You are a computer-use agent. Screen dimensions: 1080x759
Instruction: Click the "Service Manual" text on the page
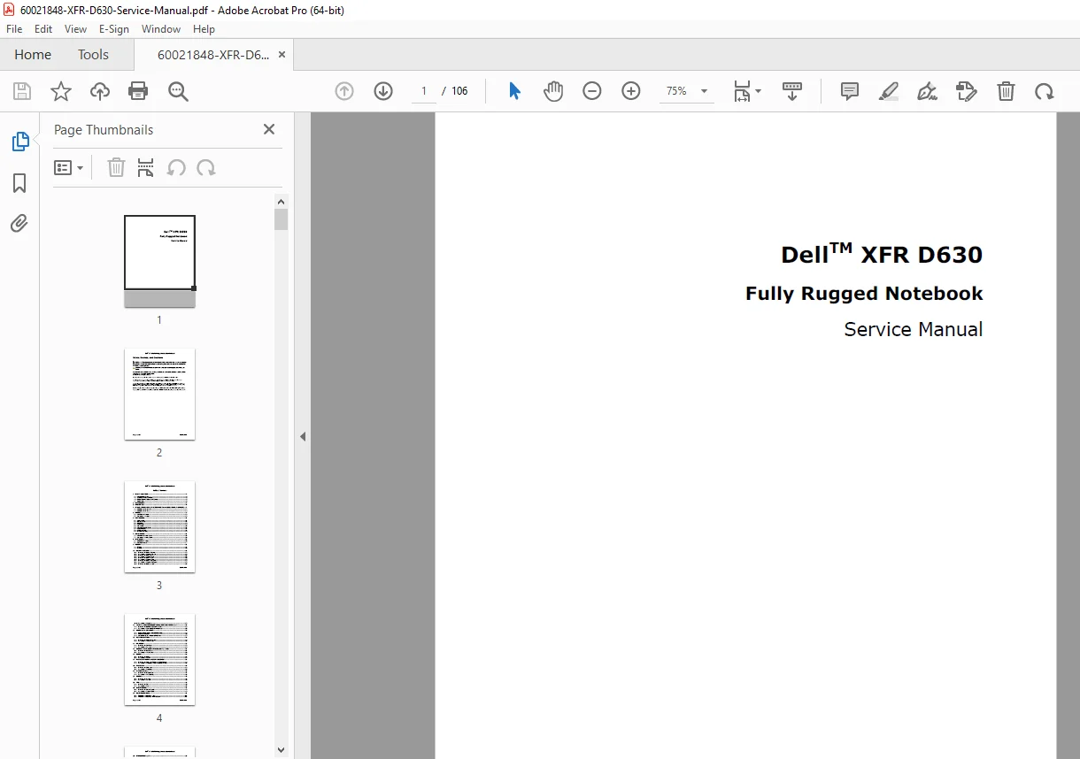(913, 329)
